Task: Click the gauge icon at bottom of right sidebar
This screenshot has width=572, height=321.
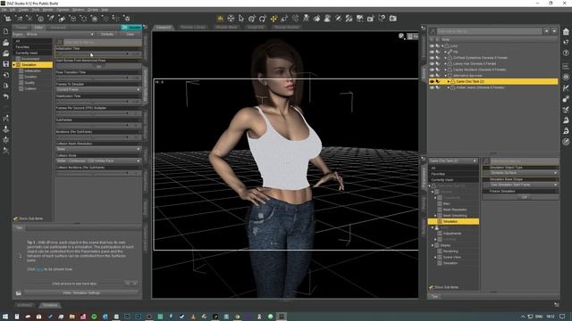Action: click(566, 142)
